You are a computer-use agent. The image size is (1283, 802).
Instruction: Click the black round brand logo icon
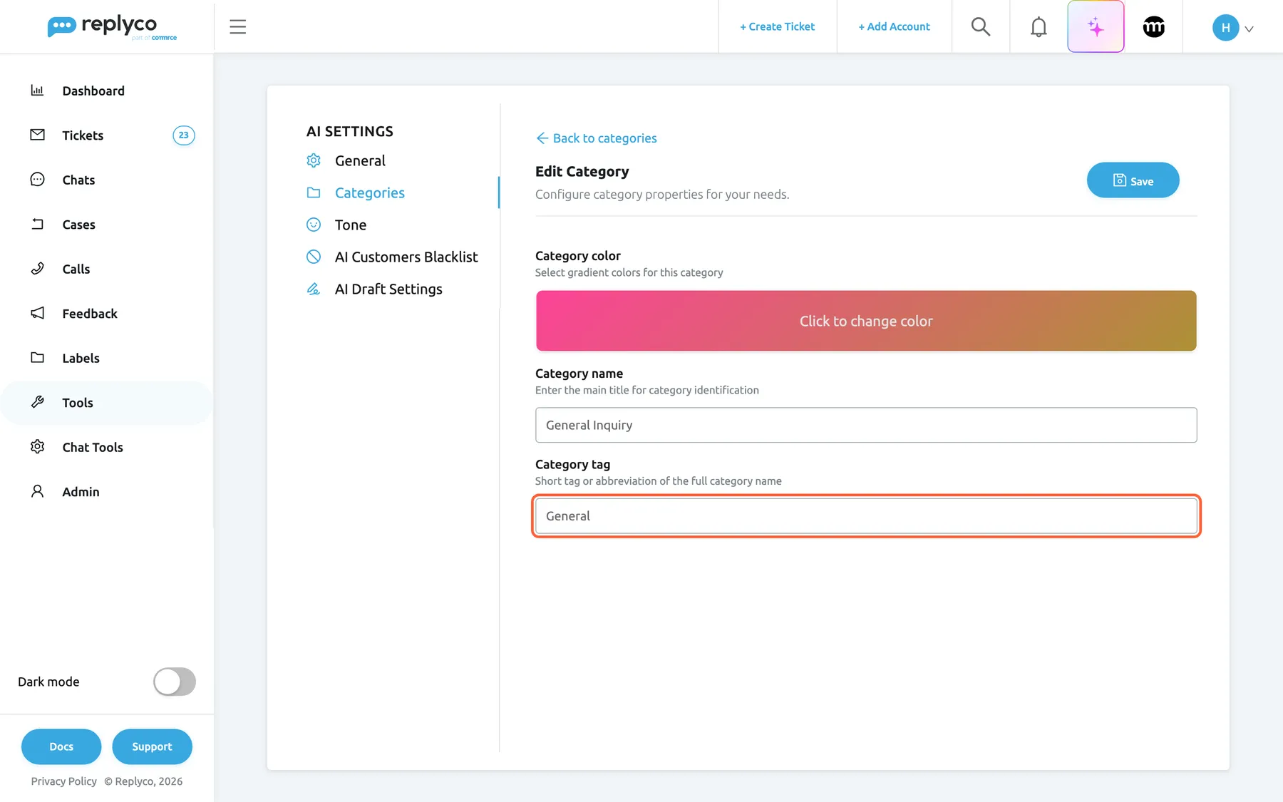click(1154, 27)
